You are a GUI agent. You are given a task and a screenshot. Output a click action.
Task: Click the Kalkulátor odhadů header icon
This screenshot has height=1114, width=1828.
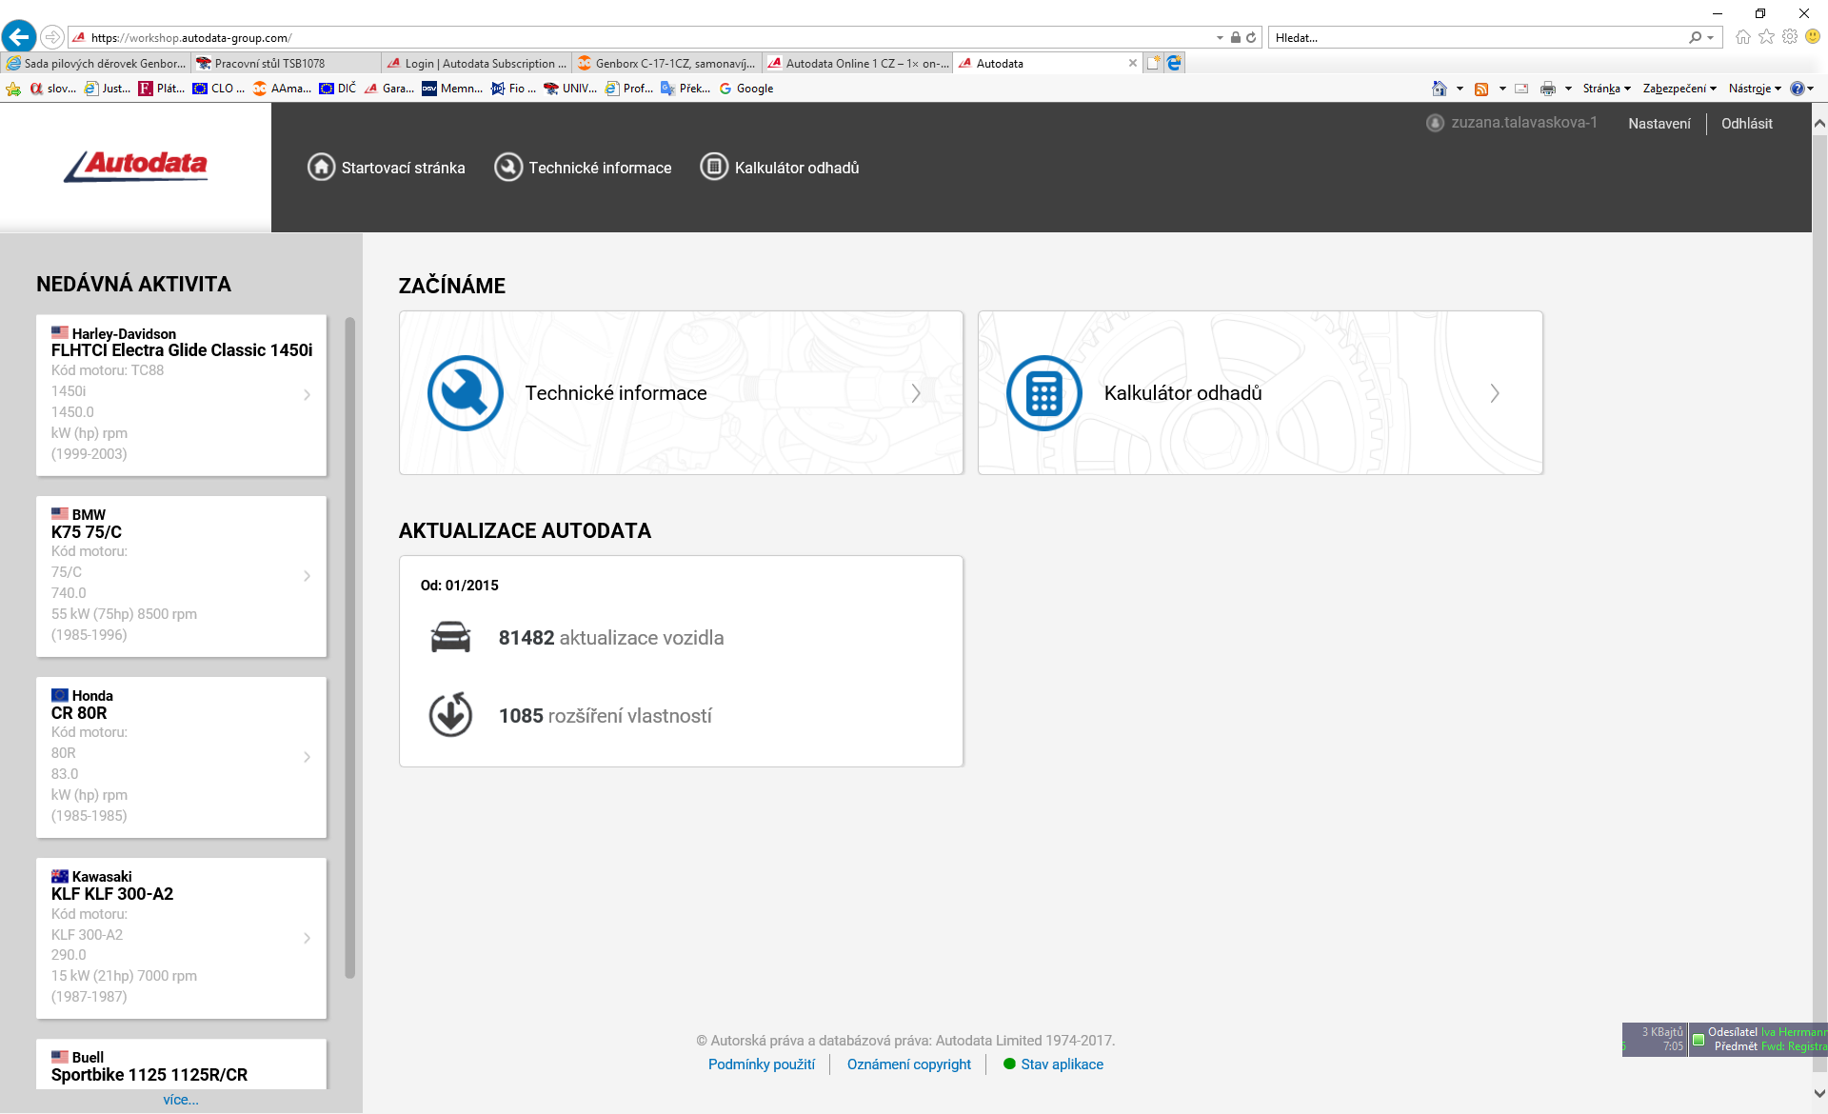(714, 168)
